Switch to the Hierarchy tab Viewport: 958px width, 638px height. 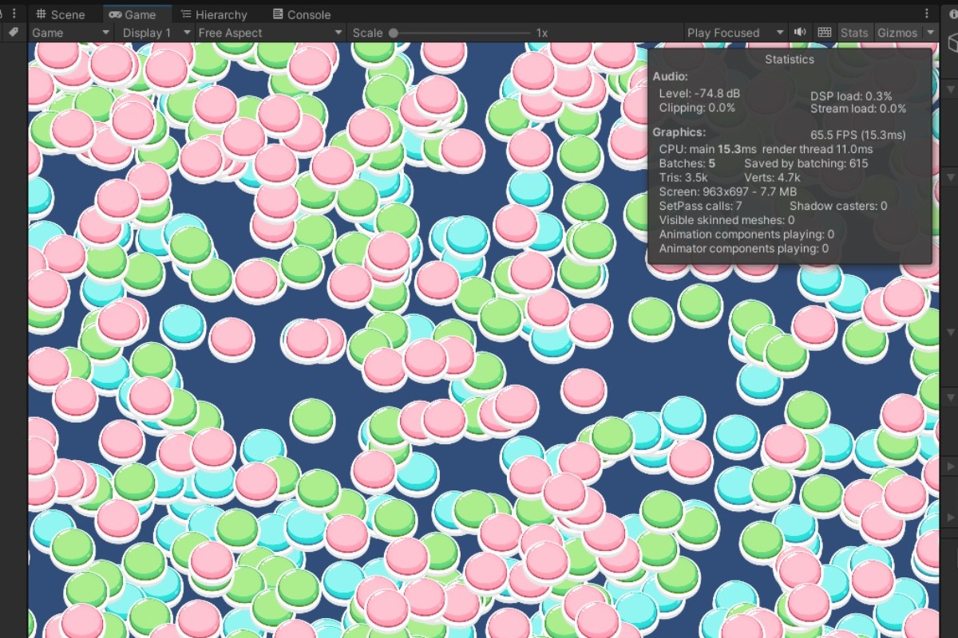[213, 14]
